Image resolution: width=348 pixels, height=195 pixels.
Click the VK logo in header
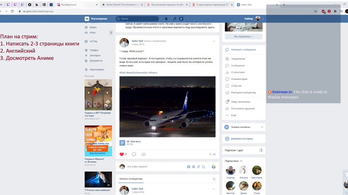click(x=87, y=19)
